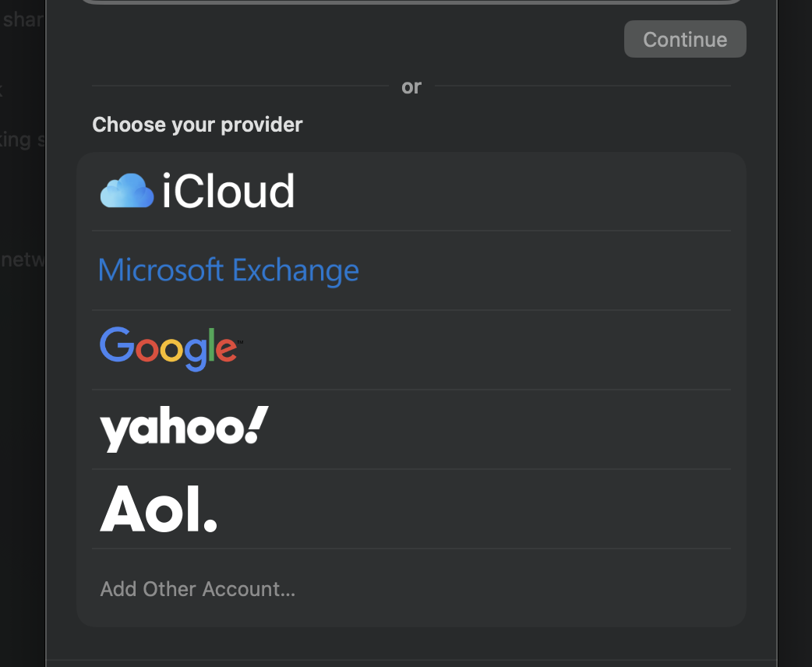
Task: Click empty right side of iCloud row
Action: coord(518,191)
